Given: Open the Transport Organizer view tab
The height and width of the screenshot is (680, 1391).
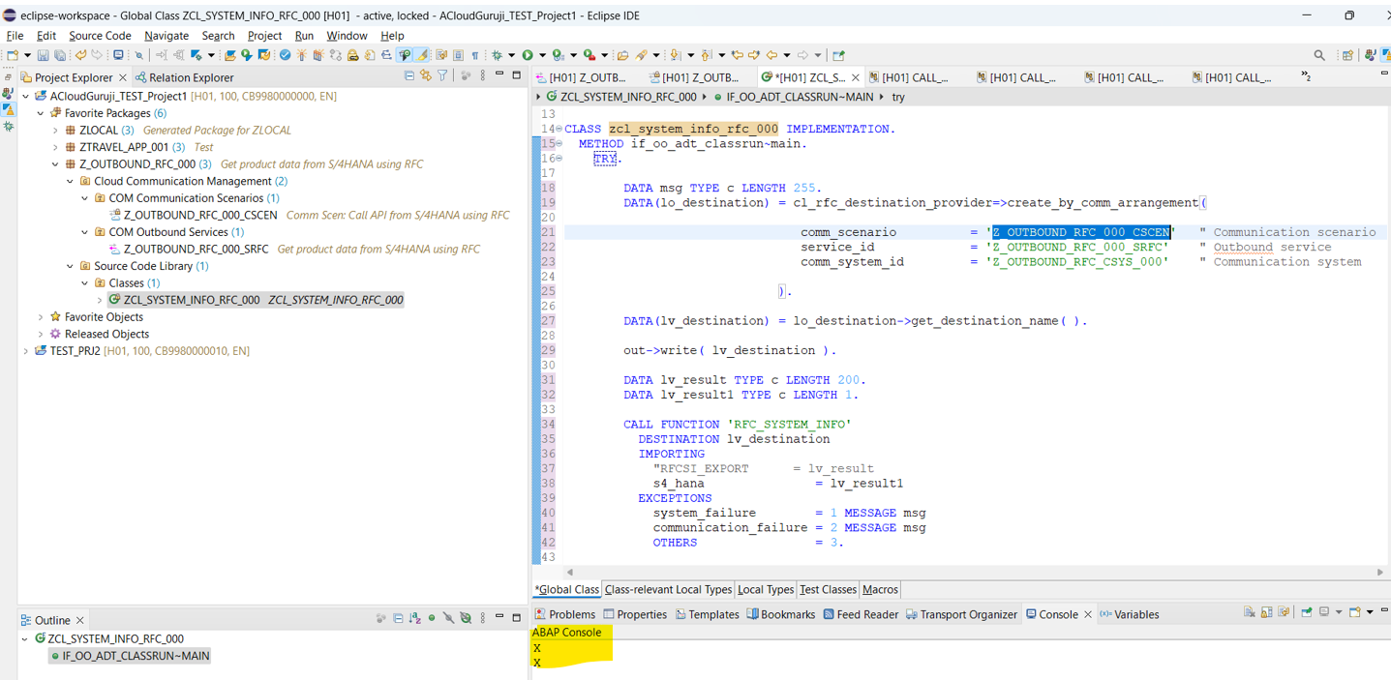Looking at the screenshot, I should pyautogui.click(x=968, y=614).
